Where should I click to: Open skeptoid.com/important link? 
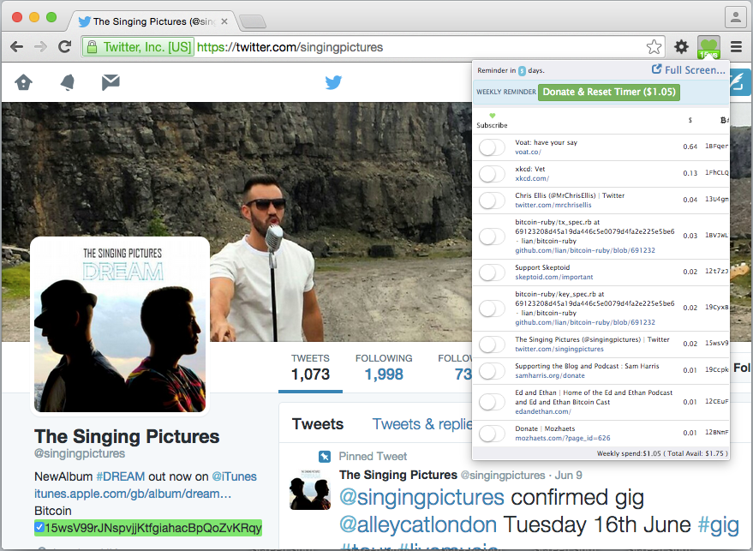[553, 277]
